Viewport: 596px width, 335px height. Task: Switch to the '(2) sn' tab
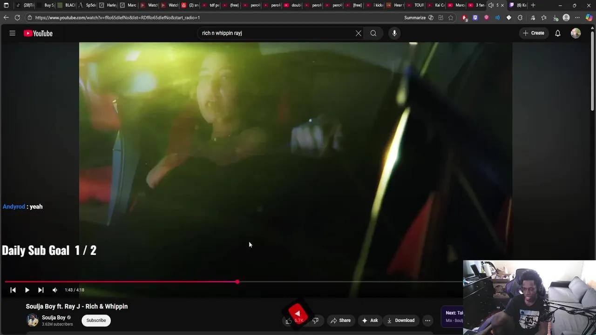click(x=190, y=5)
